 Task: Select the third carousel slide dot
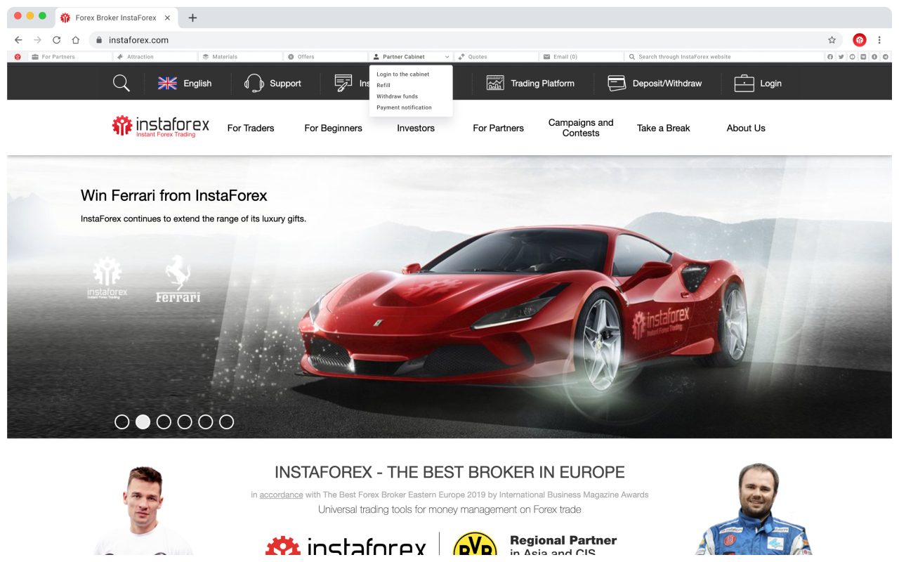[164, 421]
